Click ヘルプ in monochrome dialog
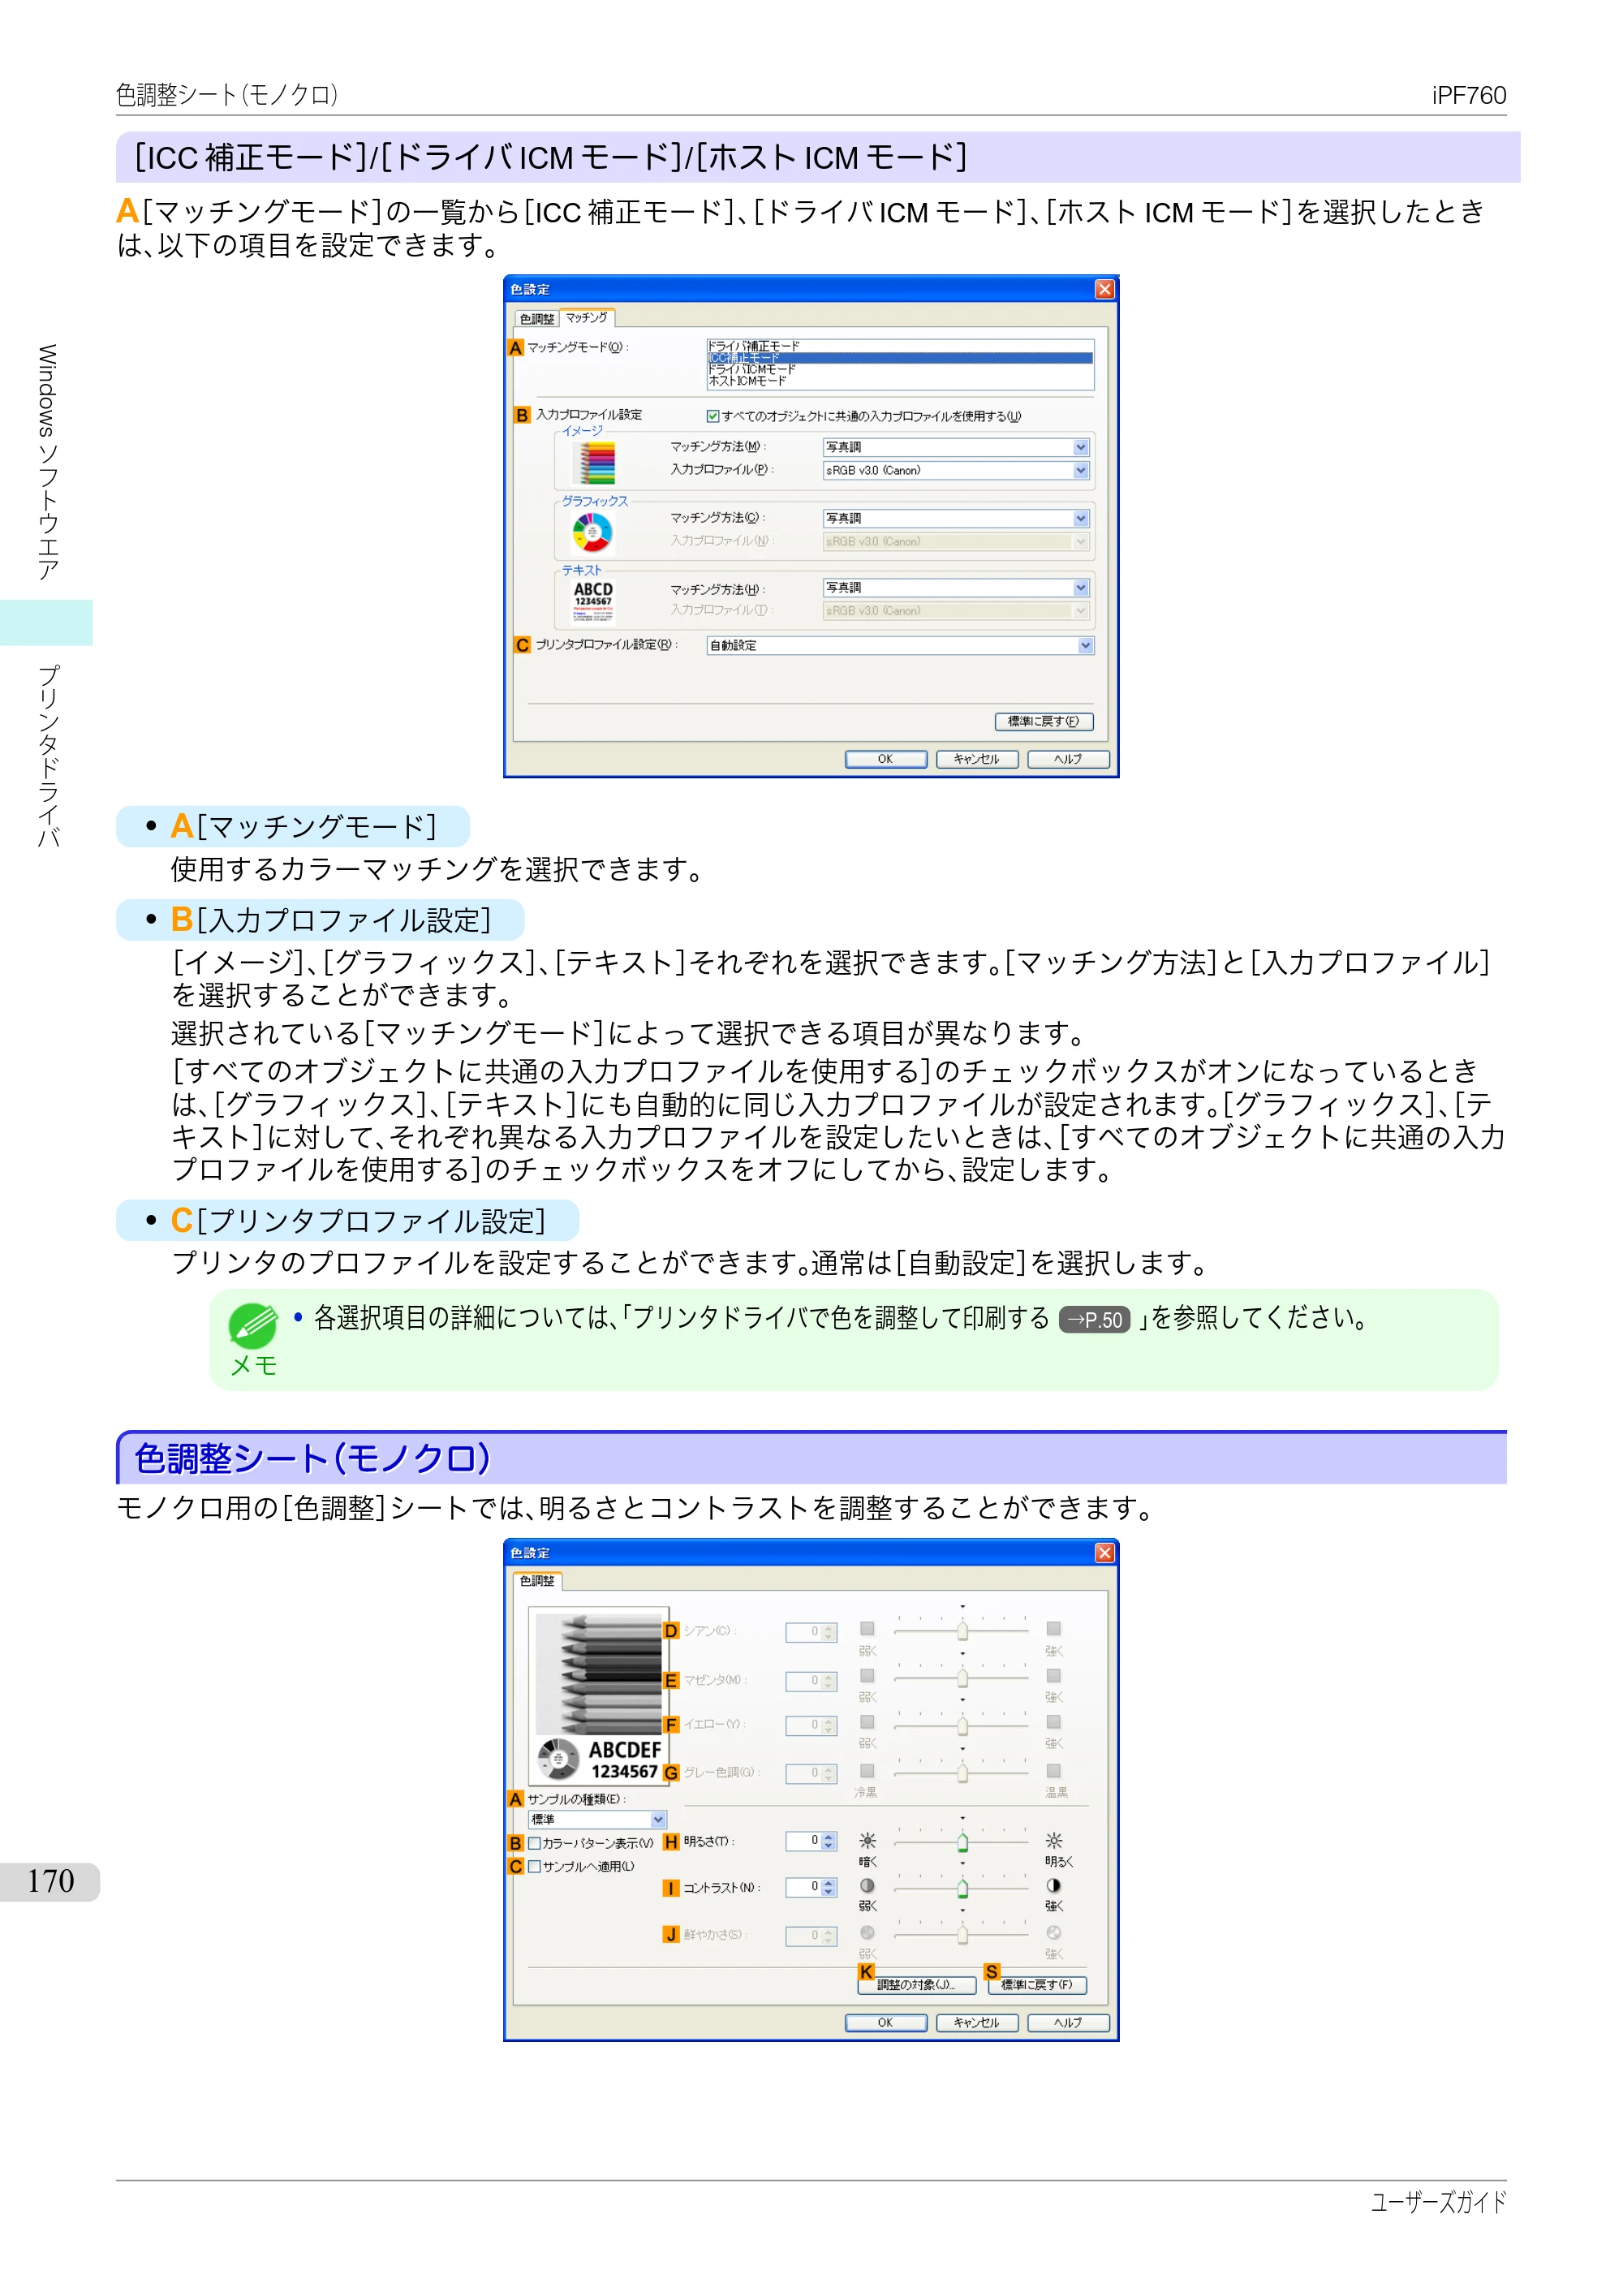Image resolution: width=1623 pixels, height=2296 pixels. pos(1068,2023)
